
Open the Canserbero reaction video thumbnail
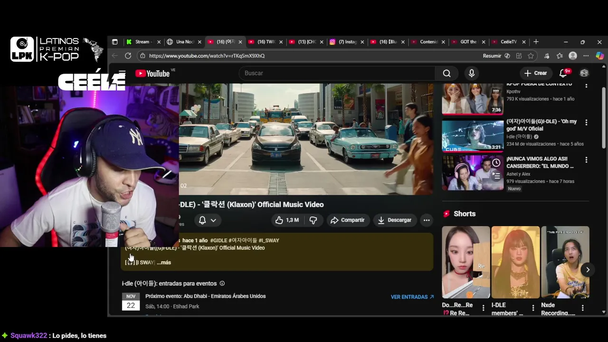[x=473, y=173]
